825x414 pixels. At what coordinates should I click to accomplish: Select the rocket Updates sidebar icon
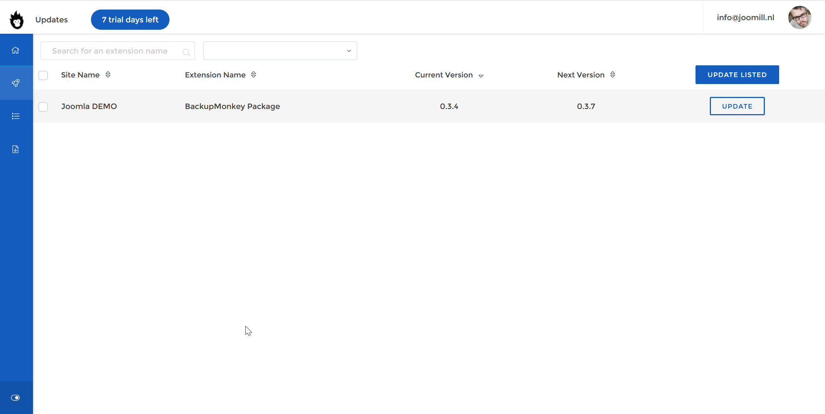click(15, 83)
